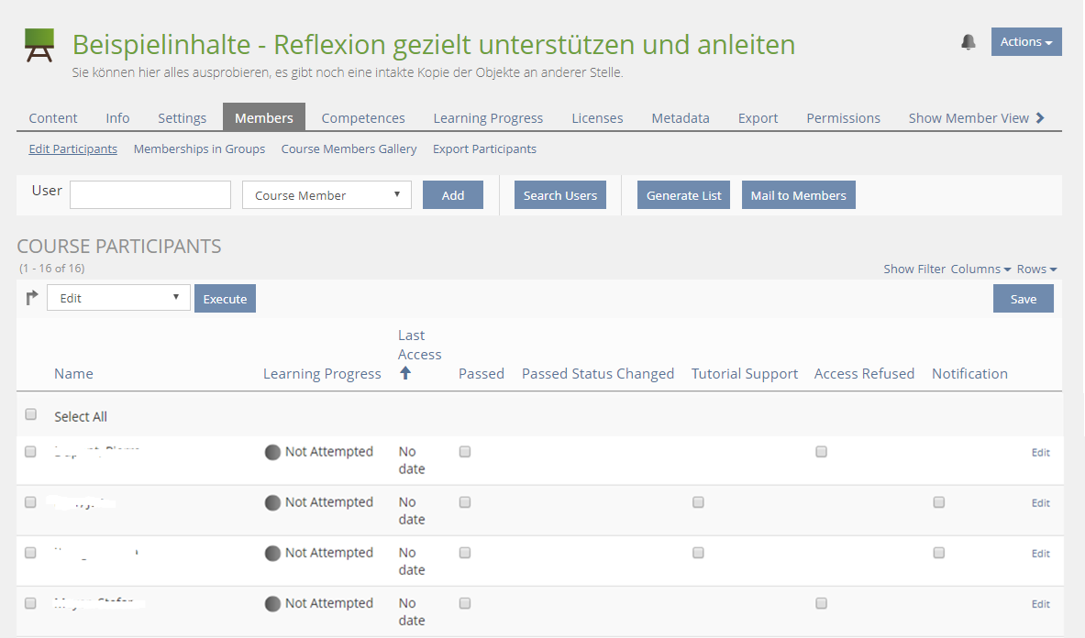Viewport: 1085px width, 638px height.
Task: Open the Actions dropdown menu
Action: coord(1025,42)
